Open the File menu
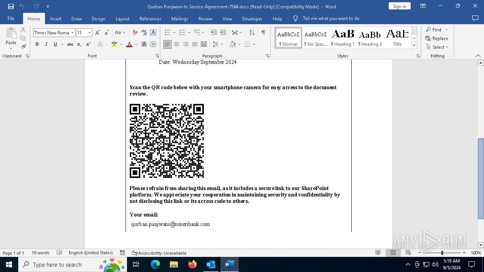The image size is (484, 272). (x=11, y=19)
